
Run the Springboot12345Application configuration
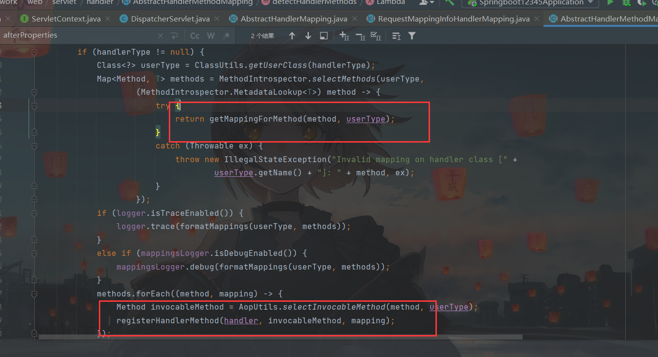(610, 2)
